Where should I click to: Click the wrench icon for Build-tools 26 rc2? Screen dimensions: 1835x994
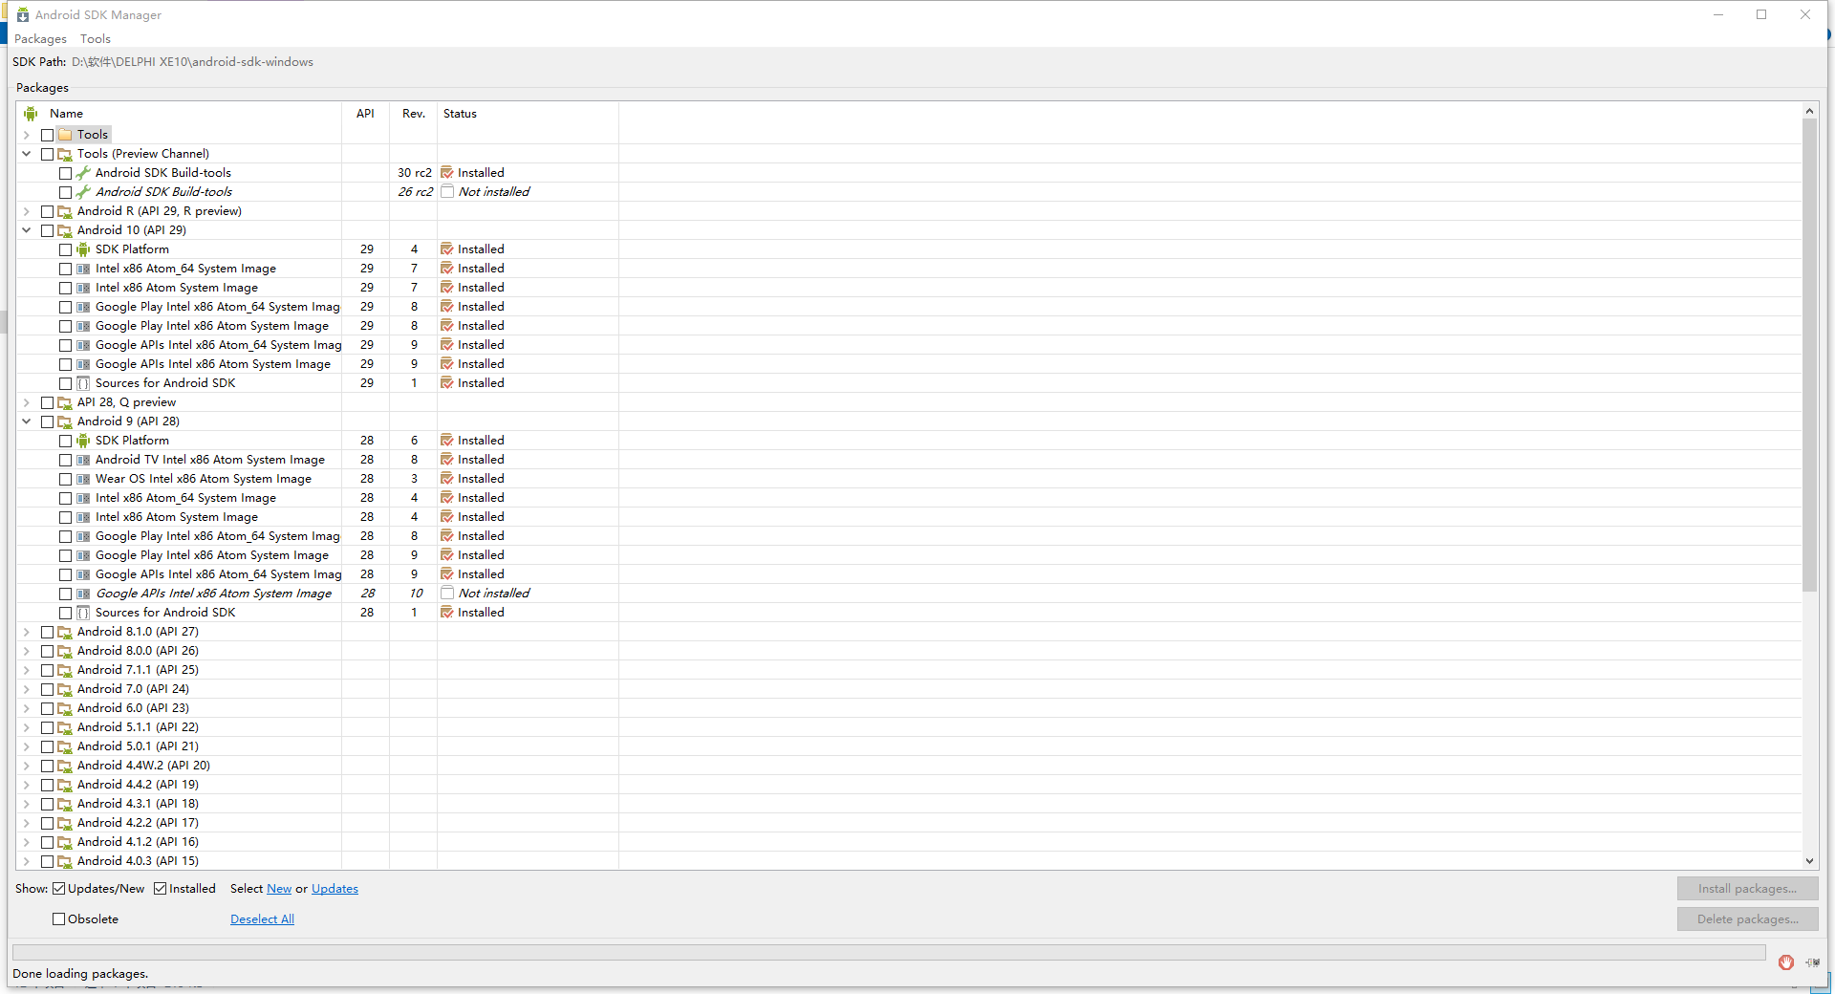click(83, 192)
